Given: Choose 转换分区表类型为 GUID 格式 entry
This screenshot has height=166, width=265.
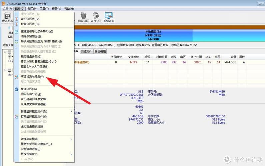Looking at the screenshot, I should pos(41,41).
